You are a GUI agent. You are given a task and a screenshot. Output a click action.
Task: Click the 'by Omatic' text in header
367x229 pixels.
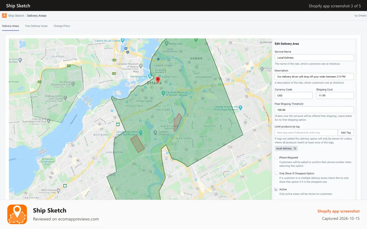tap(361, 16)
